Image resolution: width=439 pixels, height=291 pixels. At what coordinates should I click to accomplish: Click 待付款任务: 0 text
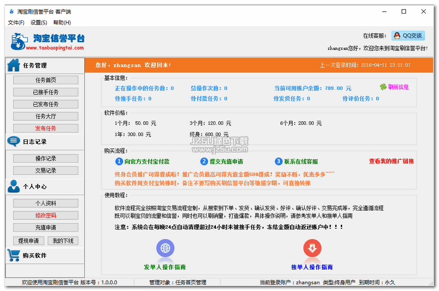pyautogui.click(x=209, y=99)
